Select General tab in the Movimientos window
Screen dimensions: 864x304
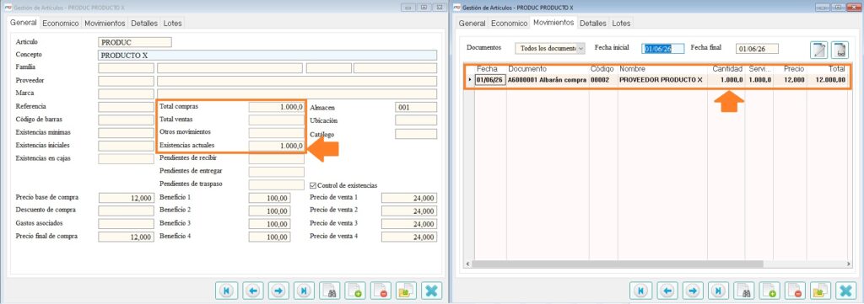pos(472,23)
